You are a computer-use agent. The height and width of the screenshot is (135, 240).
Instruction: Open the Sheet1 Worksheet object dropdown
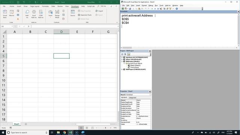150,95
